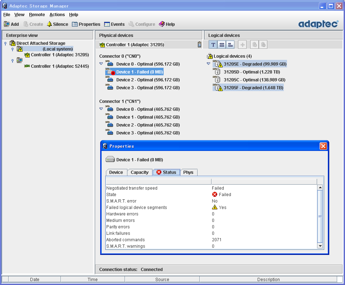This screenshot has height=285, width=345.
Task: Collapse Connector 0 device list arrow
Action: point(101,64)
